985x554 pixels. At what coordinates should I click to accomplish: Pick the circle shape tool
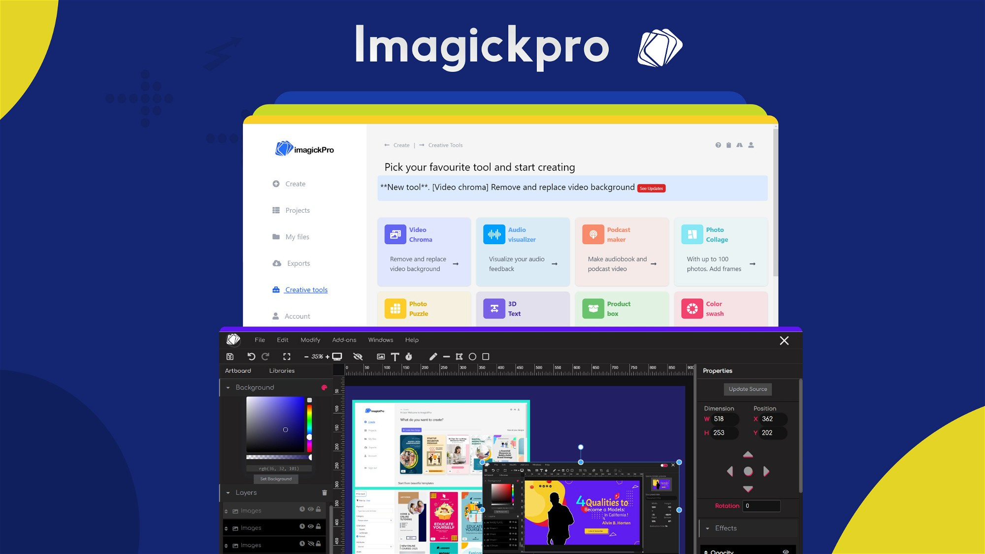[x=472, y=357]
